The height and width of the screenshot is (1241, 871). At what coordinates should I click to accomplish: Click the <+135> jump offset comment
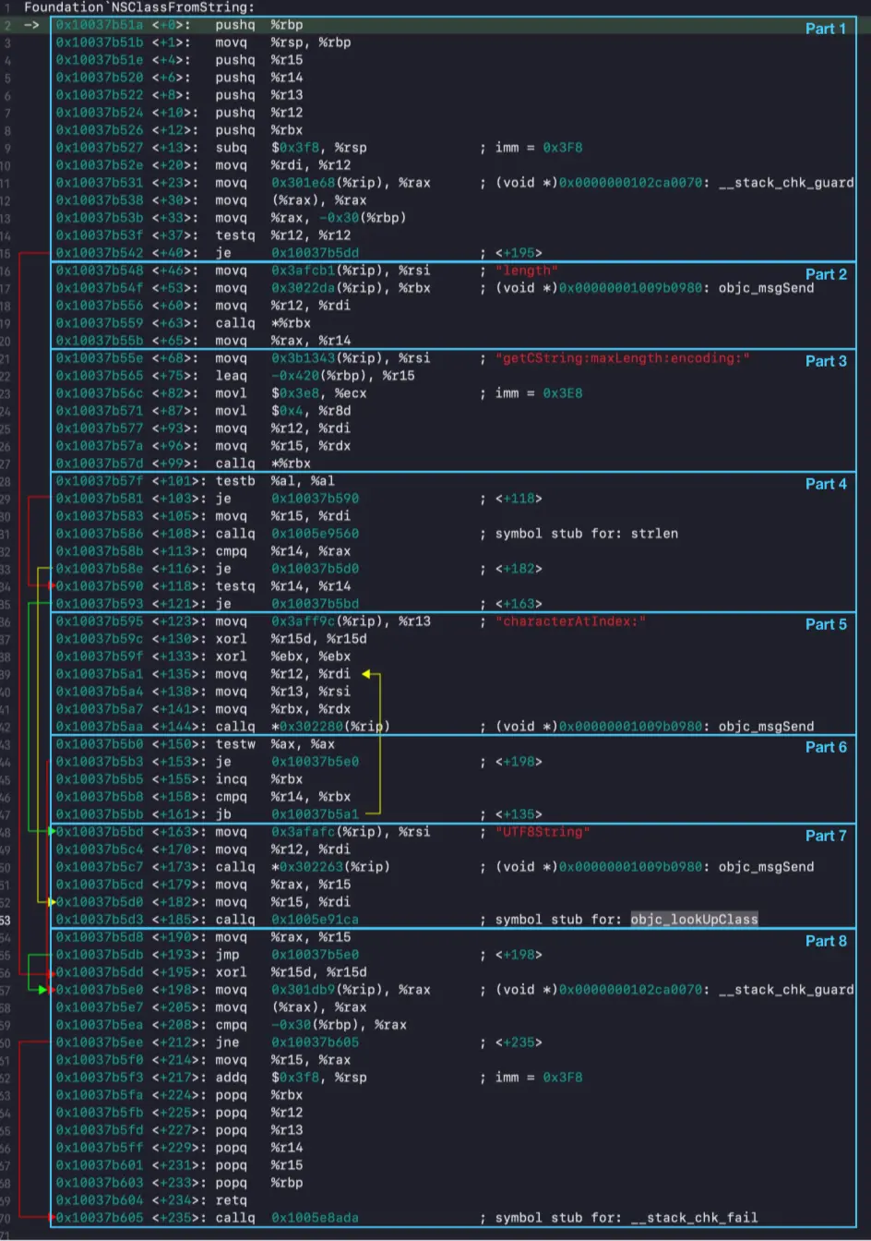pos(519,814)
